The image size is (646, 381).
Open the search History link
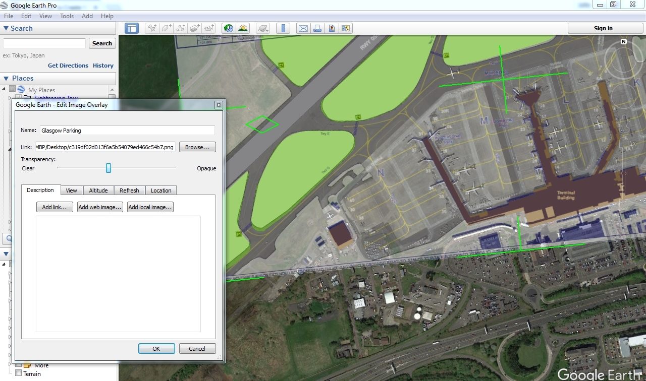(103, 66)
